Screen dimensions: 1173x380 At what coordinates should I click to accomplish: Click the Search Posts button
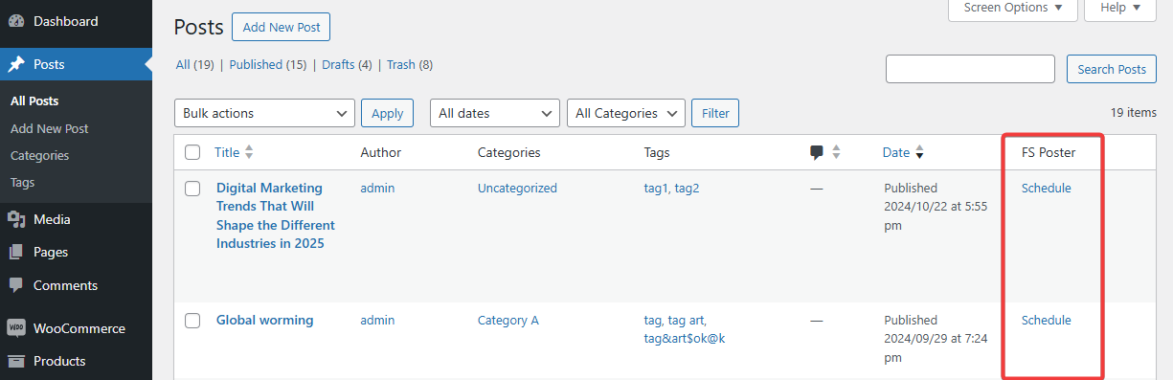click(1112, 69)
